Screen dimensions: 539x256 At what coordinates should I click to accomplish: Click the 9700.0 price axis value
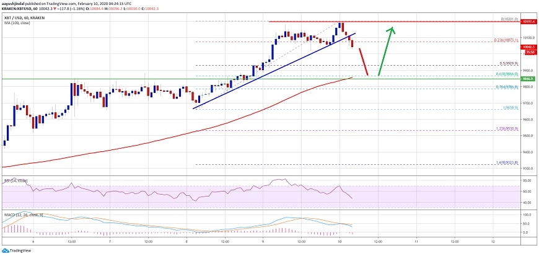pyautogui.click(x=528, y=104)
